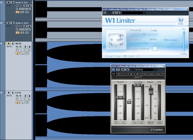Lock the Audio 2_04.R track
This screenshot has height=140, width=193.
[22, 33]
